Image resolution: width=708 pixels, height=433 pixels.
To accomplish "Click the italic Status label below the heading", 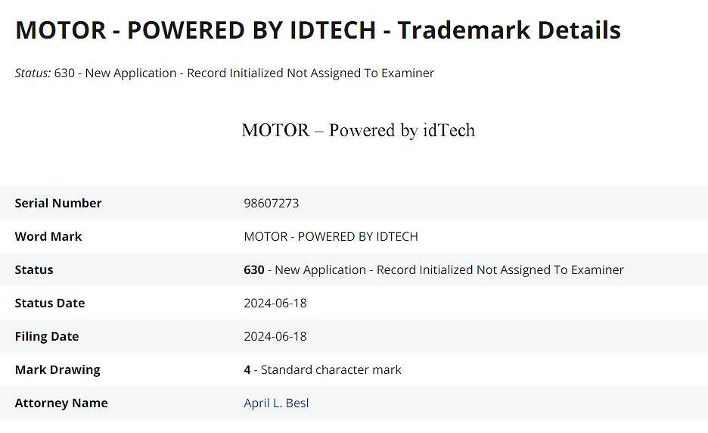I will pyautogui.click(x=33, y=73).
